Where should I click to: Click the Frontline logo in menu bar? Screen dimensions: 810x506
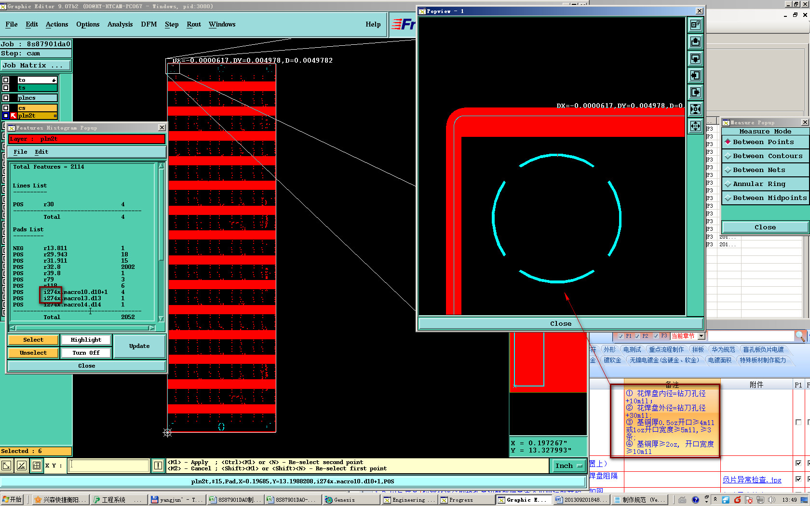pyautogui.click(x=403, y=24)
